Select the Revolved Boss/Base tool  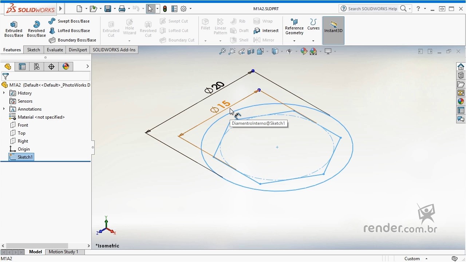click(36, 29)
